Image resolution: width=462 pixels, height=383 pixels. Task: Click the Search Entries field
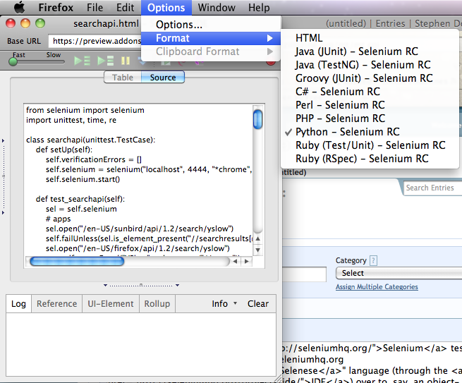(432, 188)
